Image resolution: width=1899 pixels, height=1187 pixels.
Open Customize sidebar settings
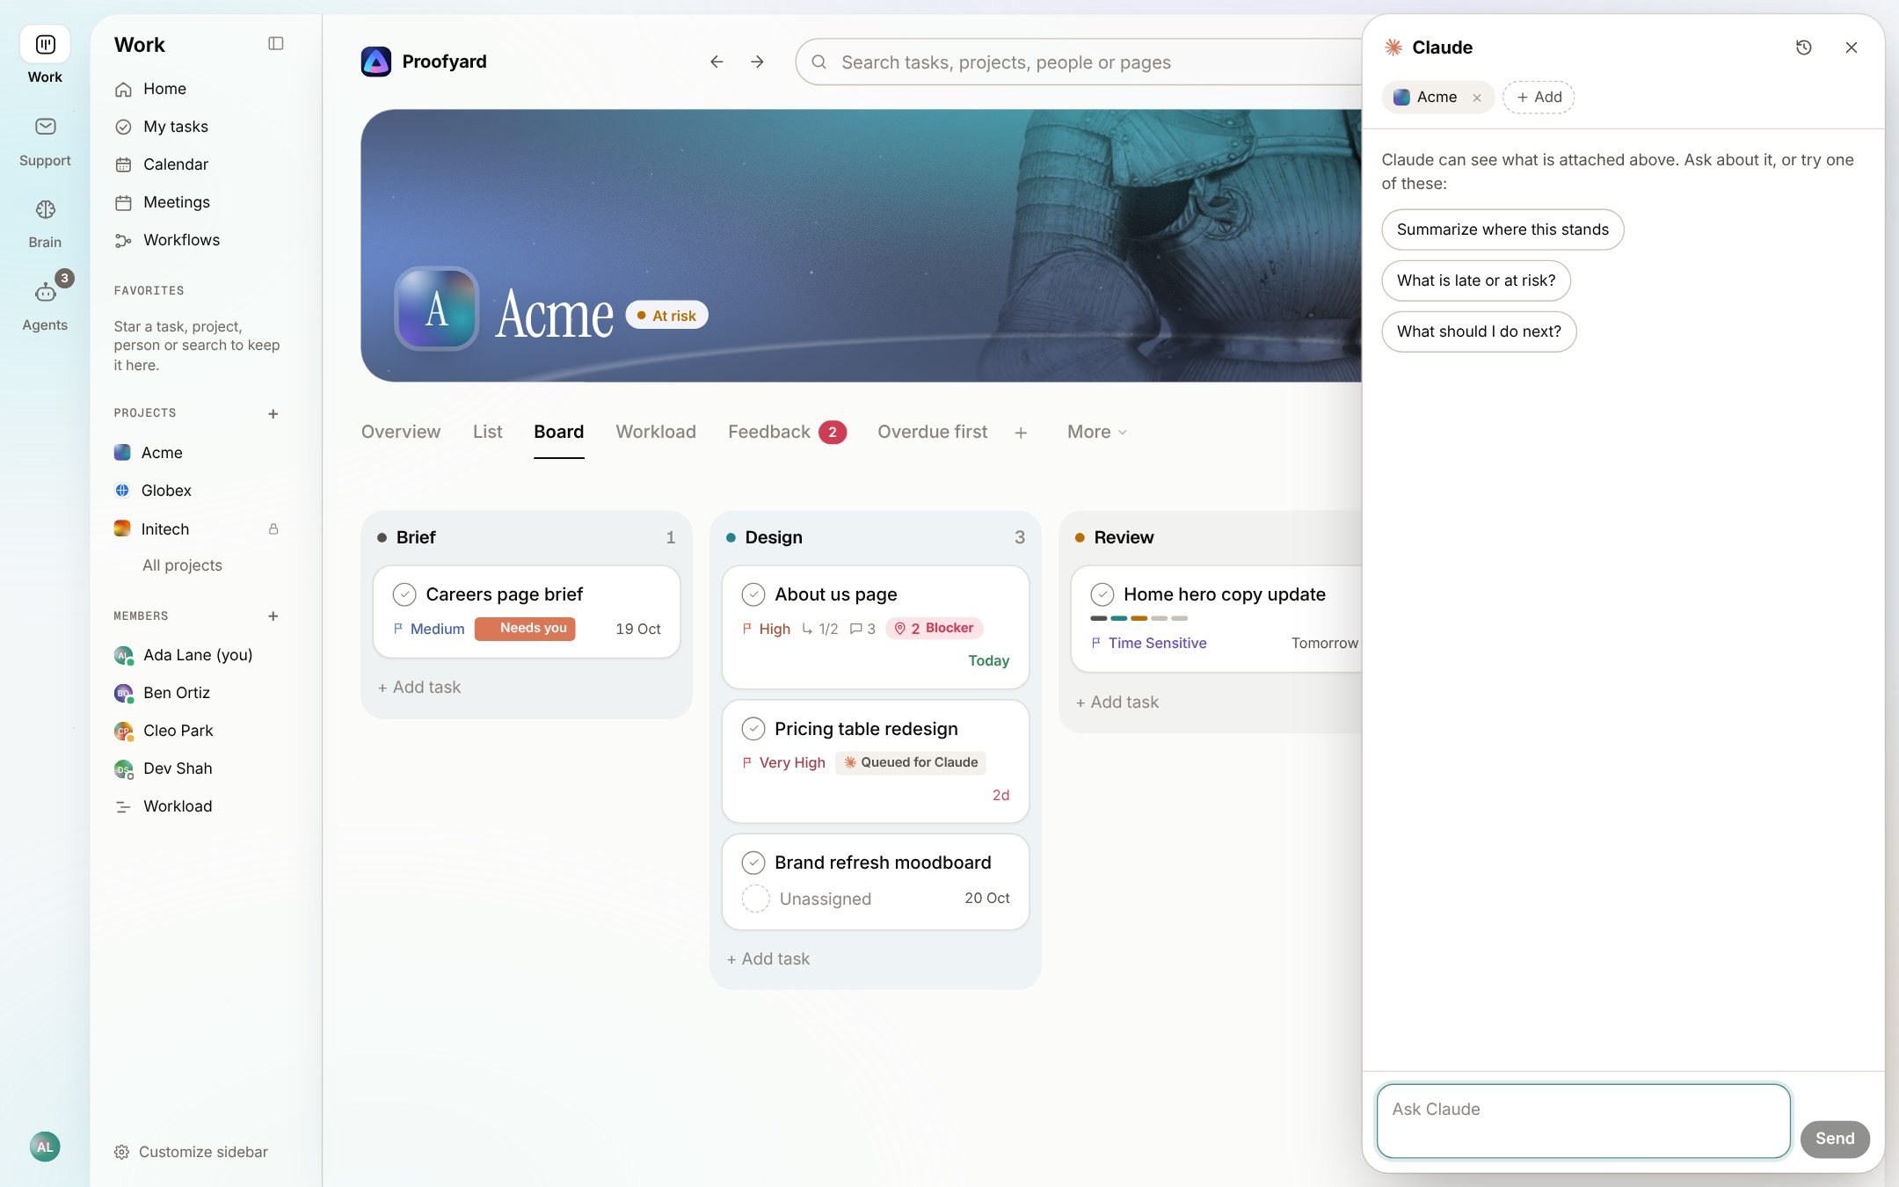[191, 1152]
